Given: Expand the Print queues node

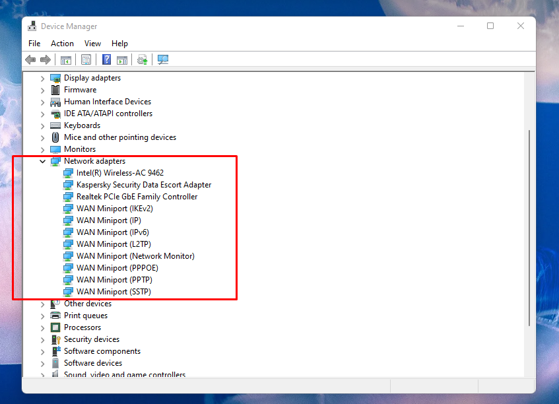Looking at the screenshot, I should [x=42, y=316].
